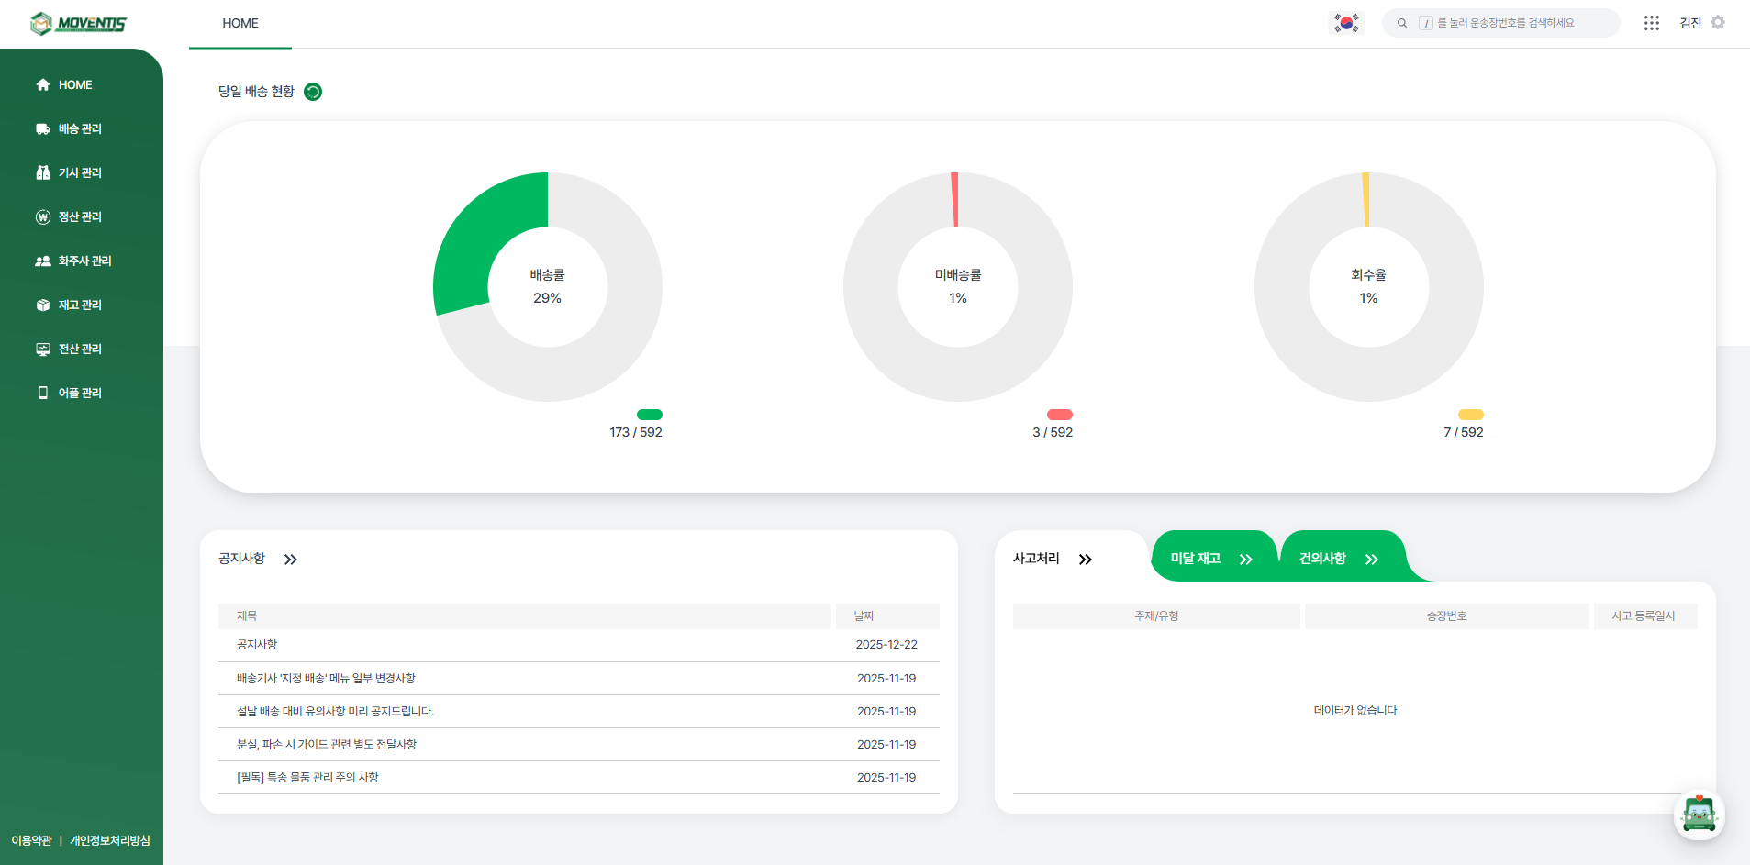The width and height of the screenshot is (1750, 865).
Task: Expand 공지사항 with double chevron
Action: tap(291, 560)
